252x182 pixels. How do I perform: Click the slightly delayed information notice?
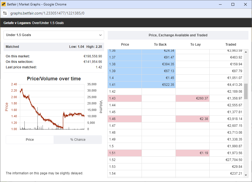click(x=44, y=173)
